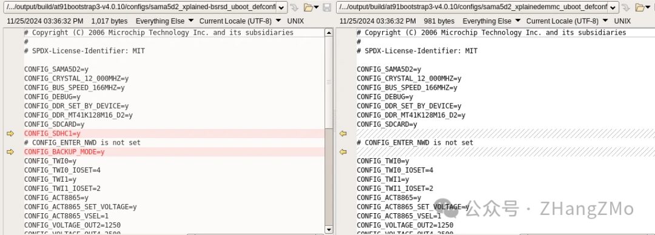Open the right file path history dropdown

[613, 7]
